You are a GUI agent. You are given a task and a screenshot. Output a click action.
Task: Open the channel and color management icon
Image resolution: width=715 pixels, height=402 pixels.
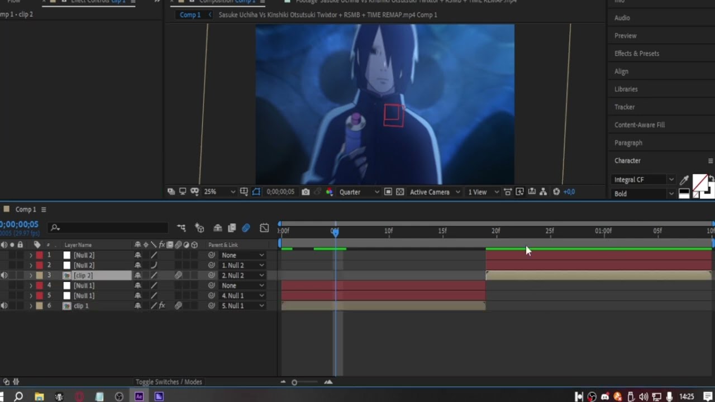[x=329, y=192]
